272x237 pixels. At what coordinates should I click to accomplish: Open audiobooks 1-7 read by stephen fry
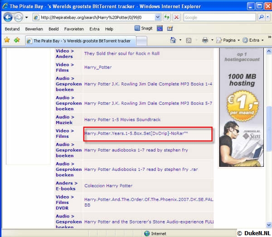tap(136, 150)
